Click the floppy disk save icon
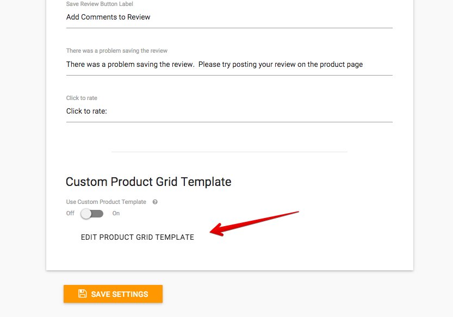453x317 pixels. tap(83, 294)
